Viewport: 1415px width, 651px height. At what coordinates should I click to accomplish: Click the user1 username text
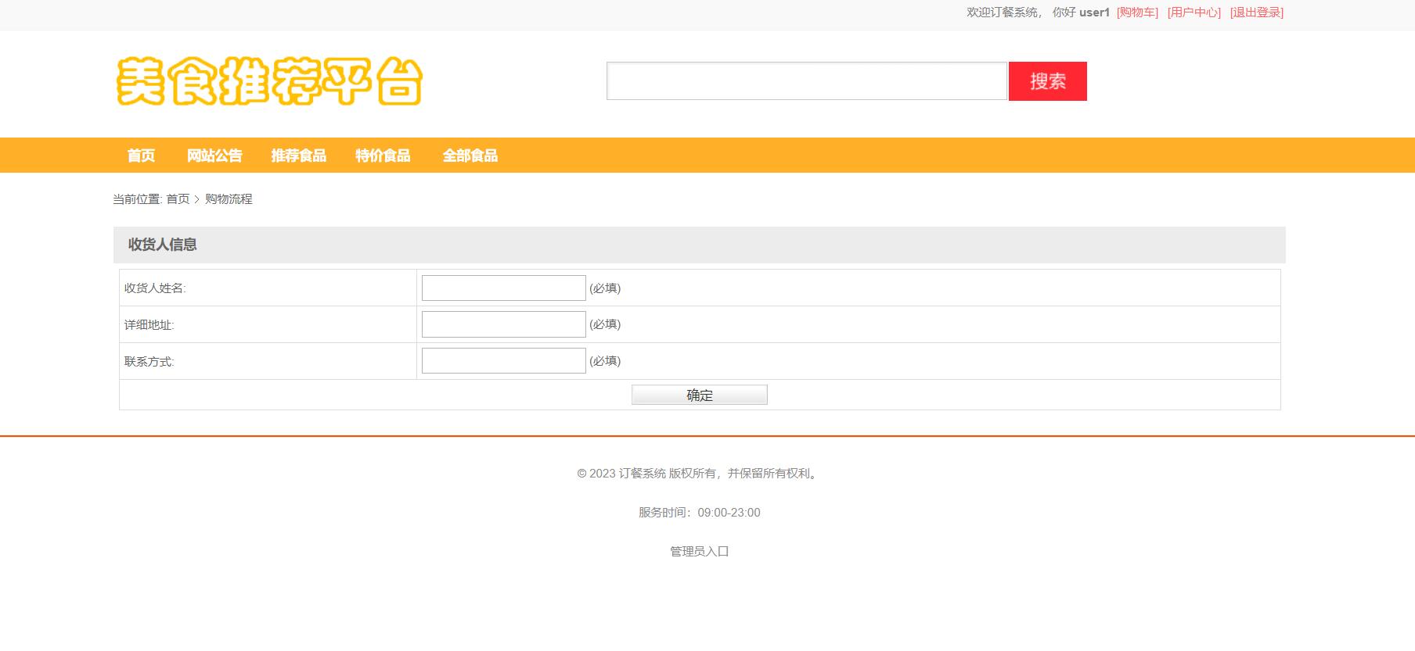(1094, 13)
